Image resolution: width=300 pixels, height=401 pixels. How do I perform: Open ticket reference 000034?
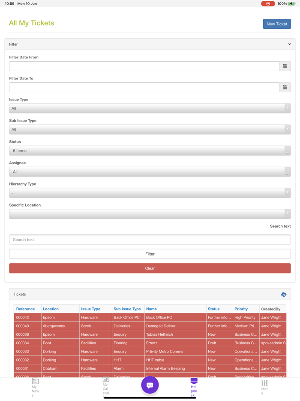(x=22, y=343)
